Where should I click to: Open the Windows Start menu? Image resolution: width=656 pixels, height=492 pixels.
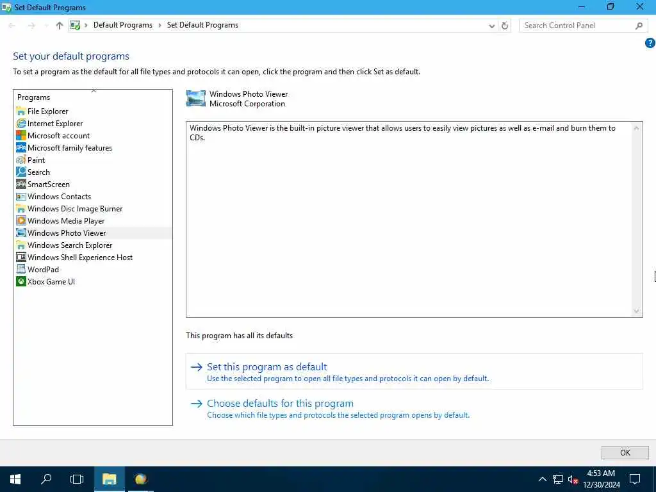(x=15, y=479)
